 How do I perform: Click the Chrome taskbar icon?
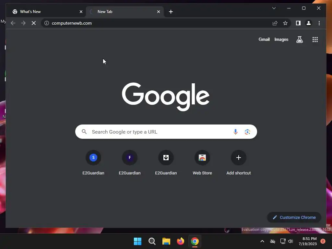(195, 241)
